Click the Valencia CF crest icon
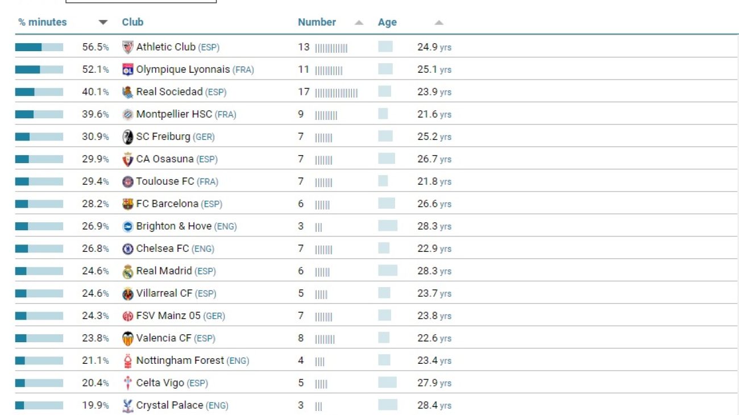The width and height of the screenshot is (739, 415). click(x=128, y=338)
